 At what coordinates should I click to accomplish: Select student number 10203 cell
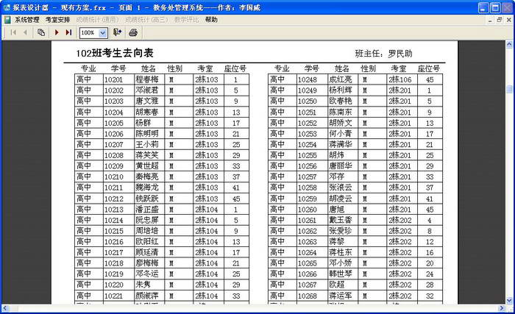[x=118, y=101]
